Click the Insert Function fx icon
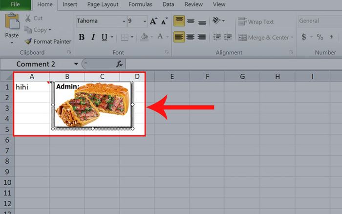This screenshot has height=214, width=342. 119,64
